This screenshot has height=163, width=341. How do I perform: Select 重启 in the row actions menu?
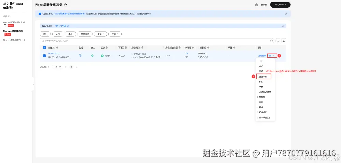tap(261, 71)
